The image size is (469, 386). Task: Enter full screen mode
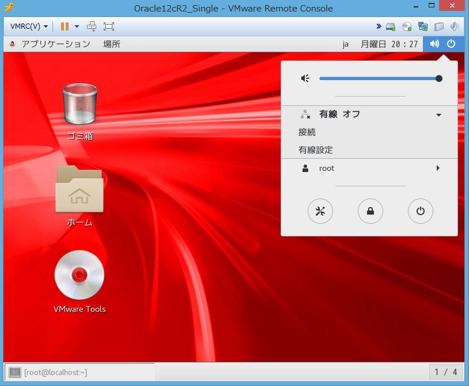[x=108, y=26]
